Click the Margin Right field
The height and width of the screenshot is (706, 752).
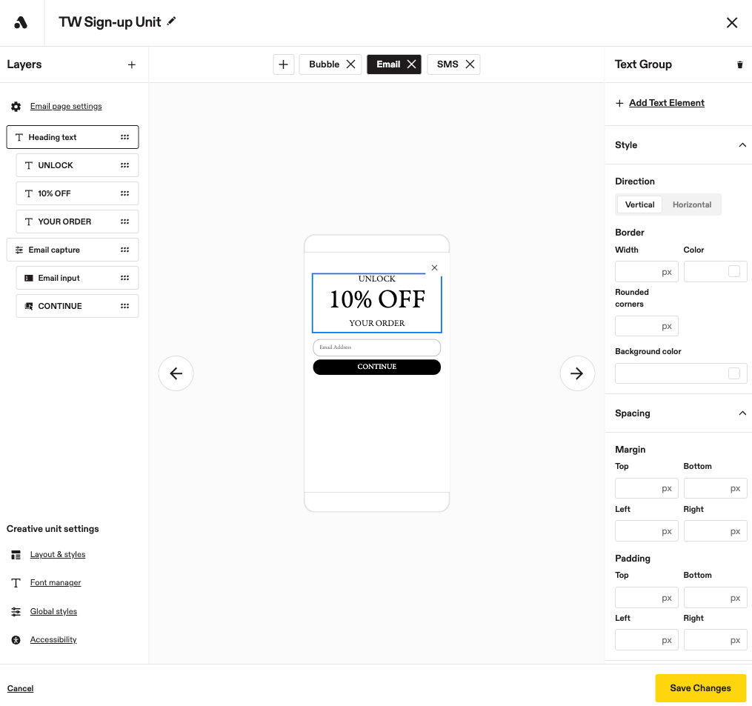pyautogui.click(x=715, y=531)
